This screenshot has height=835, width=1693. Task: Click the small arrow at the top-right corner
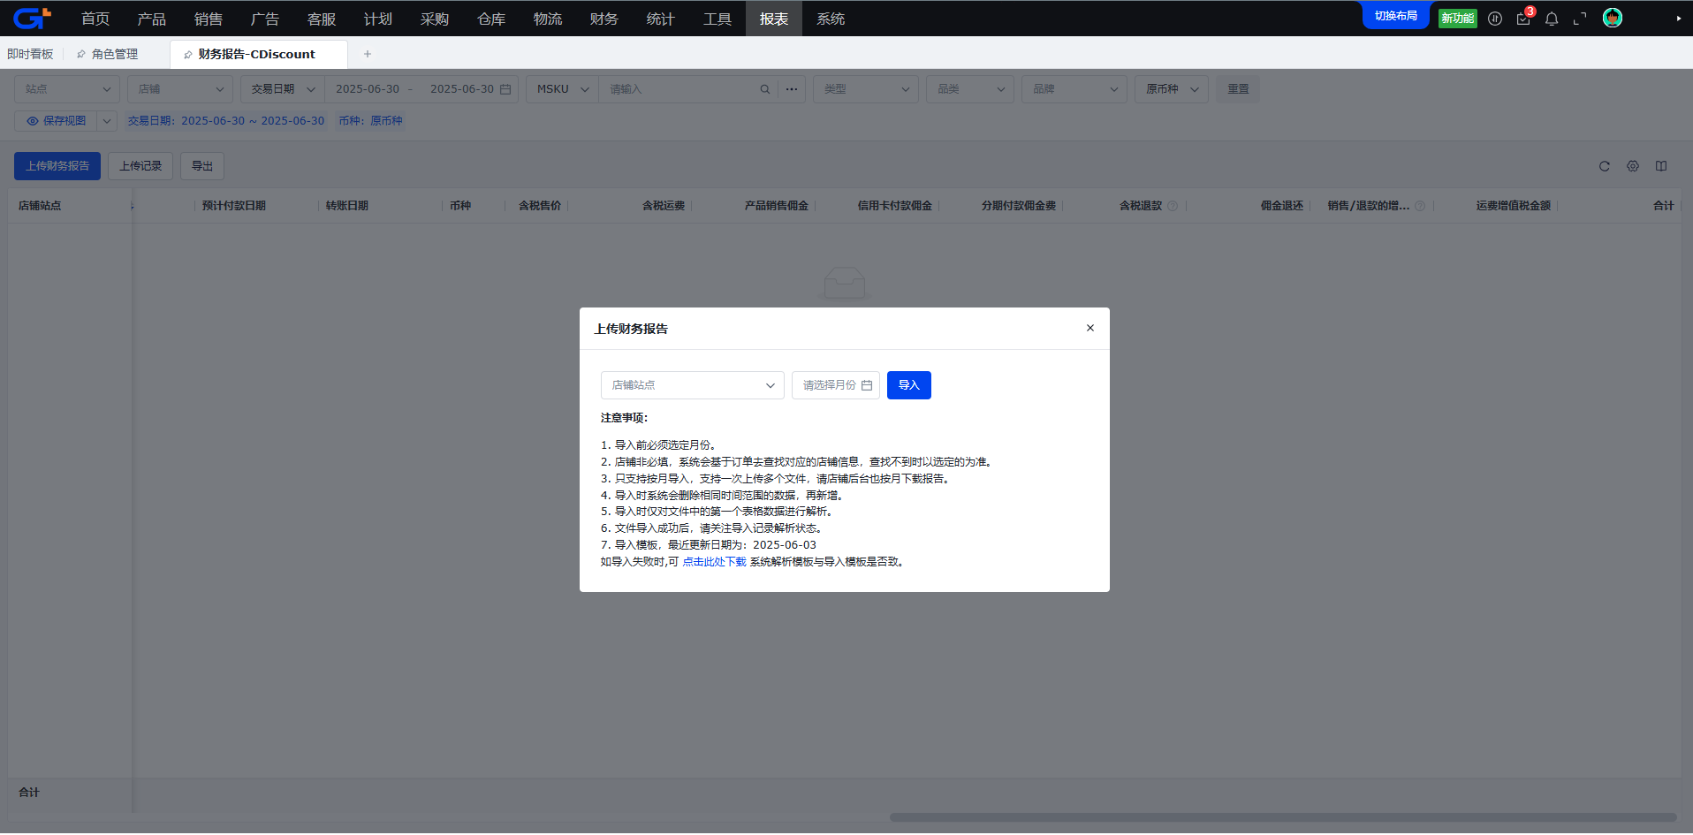(x=1679, y=19)
